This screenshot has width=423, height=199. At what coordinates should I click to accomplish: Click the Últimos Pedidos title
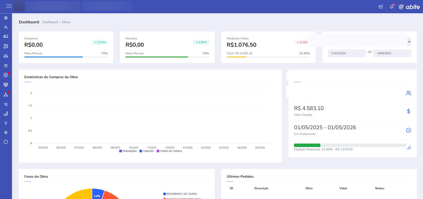pos(240,177)
